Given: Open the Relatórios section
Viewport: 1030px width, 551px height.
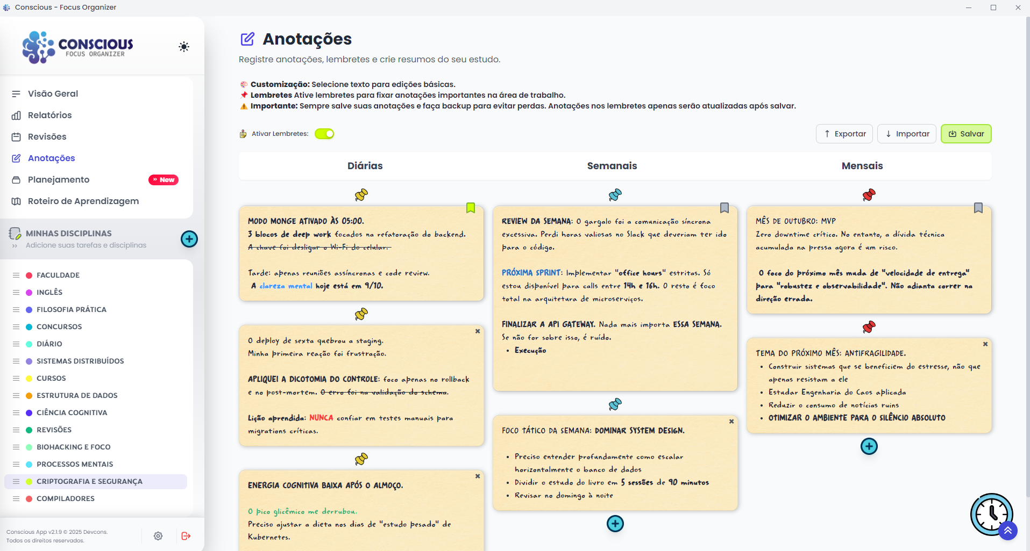Looking at the screenshot, I should (x=49, y=115).
